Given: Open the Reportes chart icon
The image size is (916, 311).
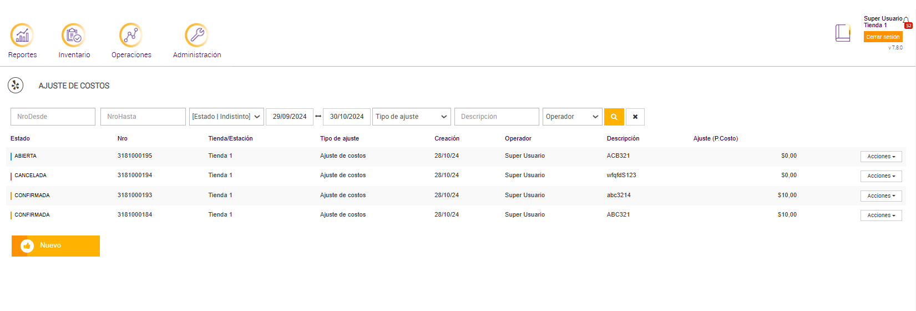Looking at the screenshot, I should [x=22, y=36].
